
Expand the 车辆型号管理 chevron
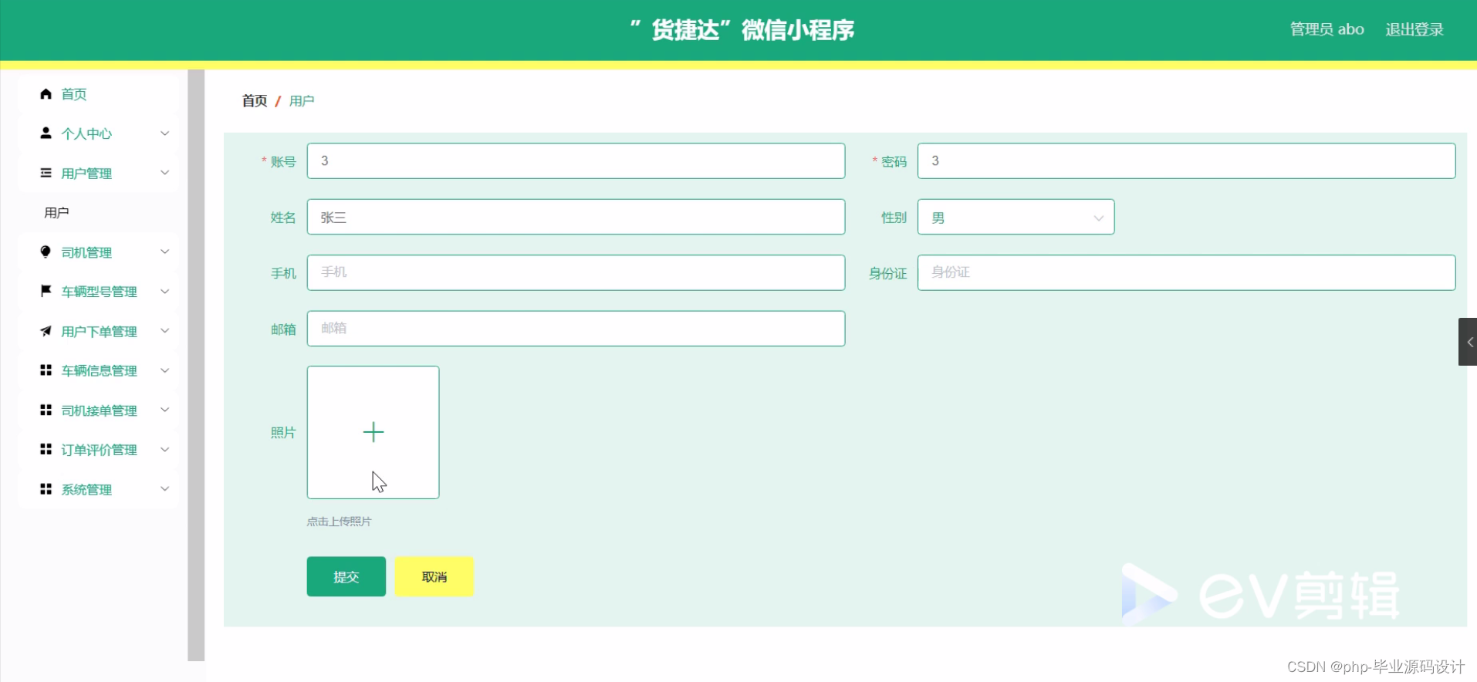(x=164, y=291)
